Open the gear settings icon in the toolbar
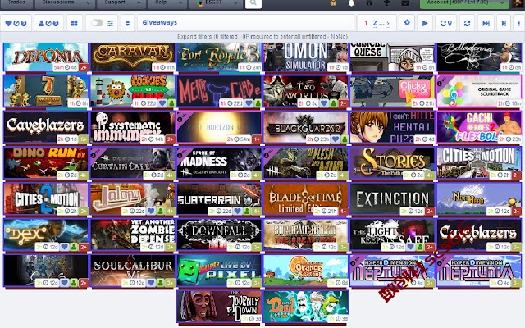 [x=407, y=23]
